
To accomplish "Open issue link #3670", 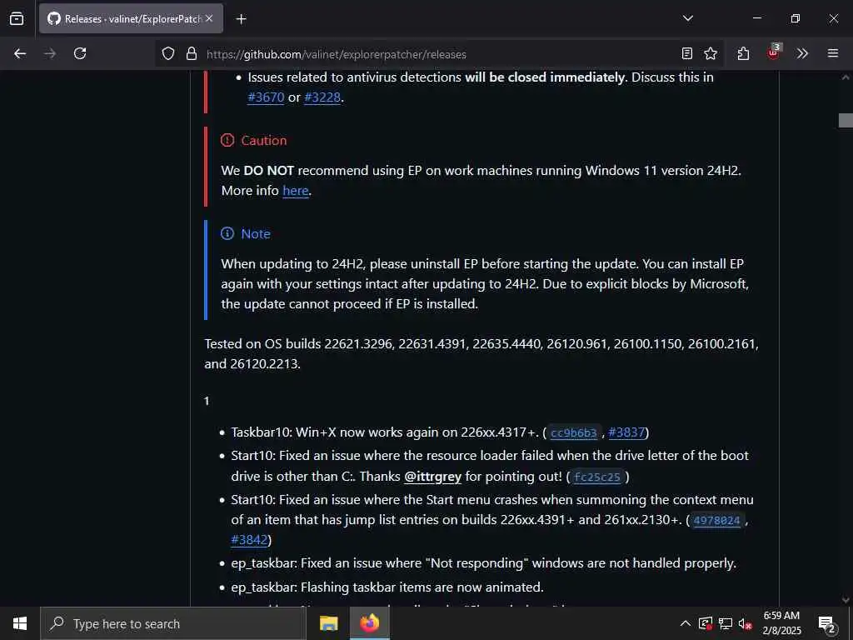I will 266,97.
